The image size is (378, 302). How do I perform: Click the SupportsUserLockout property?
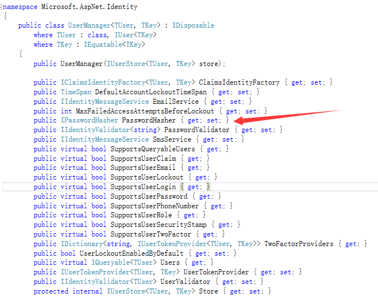[147, 177]
